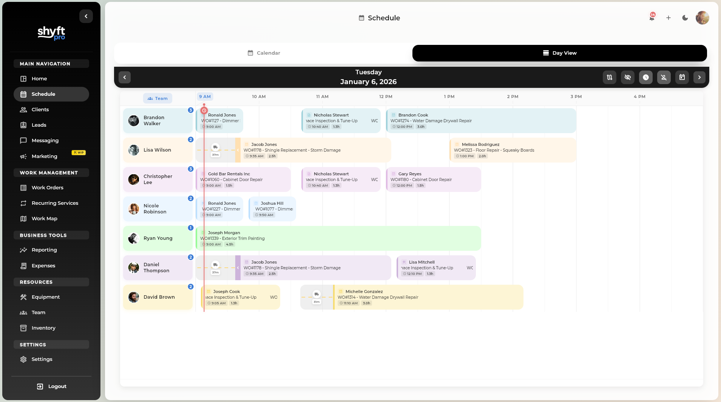The image size is (721, 402).
Task: Open the Equipment resource page
Action: [45, 297]
